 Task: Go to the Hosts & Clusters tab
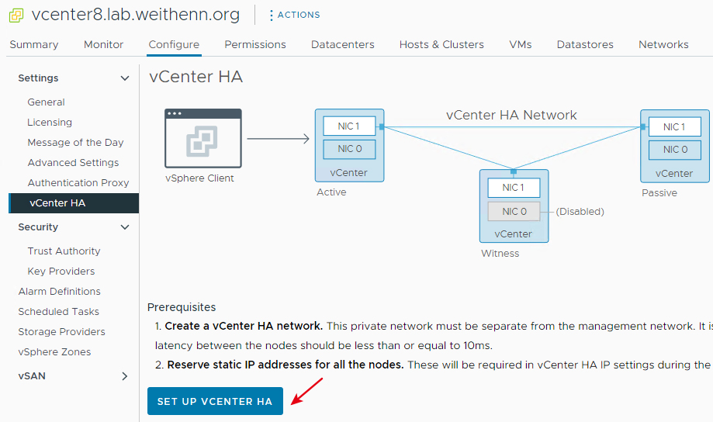coord(441,44)
